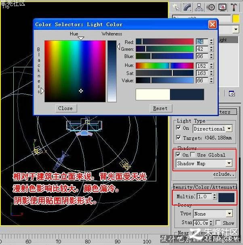Open the Motion panel wheel icon
The width and height of the screenshot is (243, 245).
[210, 7]
